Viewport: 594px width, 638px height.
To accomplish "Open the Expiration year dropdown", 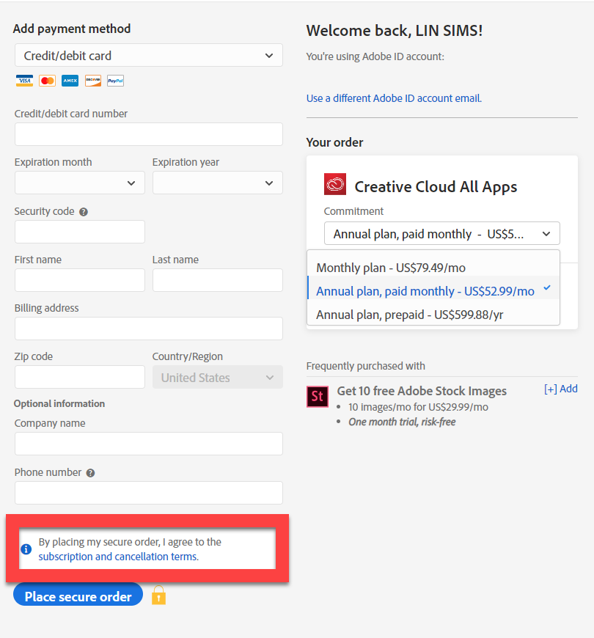I will coord(217,183).
